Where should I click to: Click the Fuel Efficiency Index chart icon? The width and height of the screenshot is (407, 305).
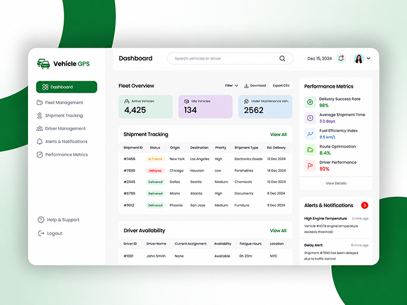tap(310, 134)
